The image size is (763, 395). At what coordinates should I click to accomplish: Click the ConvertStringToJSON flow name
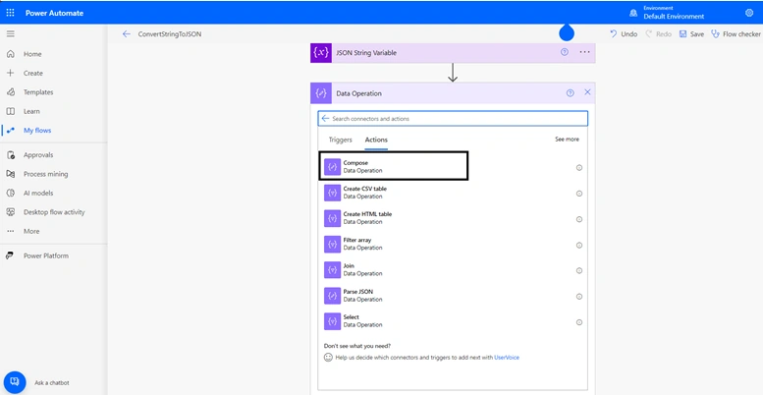tap(170, 34)
